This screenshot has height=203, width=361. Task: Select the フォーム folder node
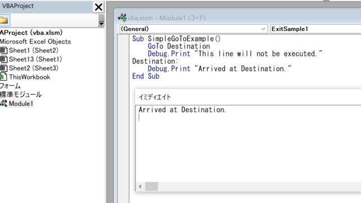(10, 86)
